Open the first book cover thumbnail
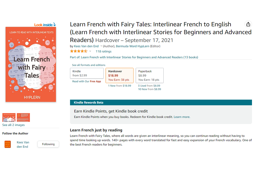Viewport: 257px width, 196px height. tap(9, 117)
